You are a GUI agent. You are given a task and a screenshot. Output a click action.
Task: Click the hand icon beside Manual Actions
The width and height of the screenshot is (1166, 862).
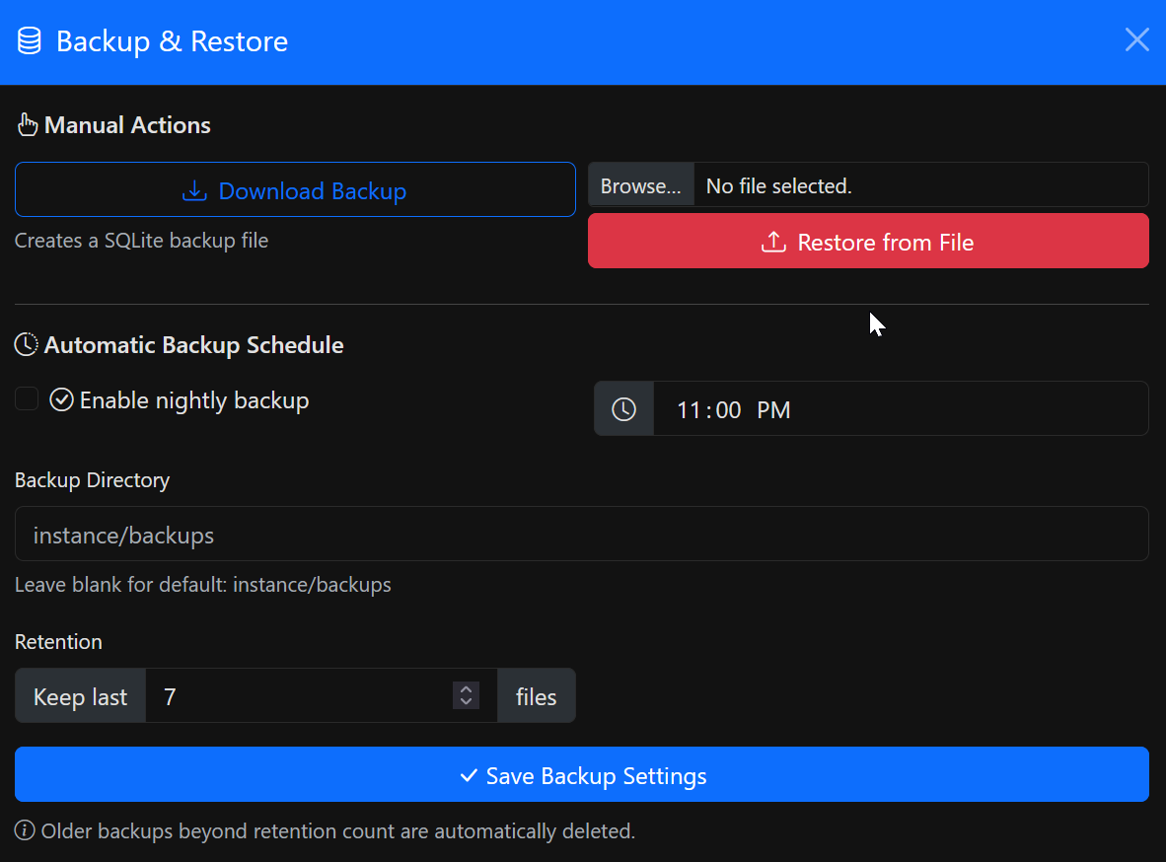tap(28, 125)
